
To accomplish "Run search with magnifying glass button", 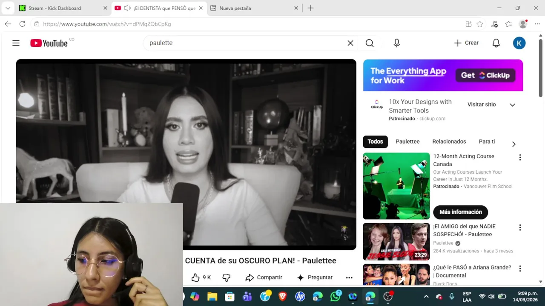I will [x=370, y=43].
